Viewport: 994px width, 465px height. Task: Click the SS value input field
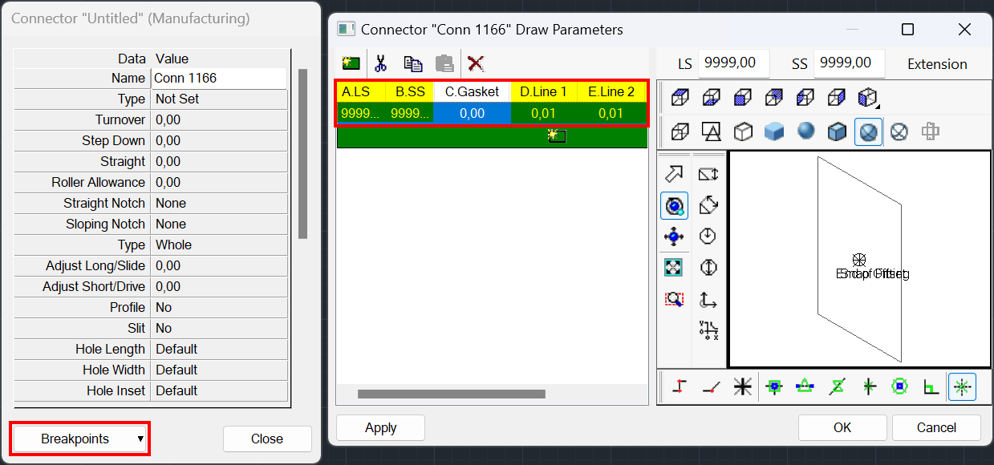click(x=849, y=63)
